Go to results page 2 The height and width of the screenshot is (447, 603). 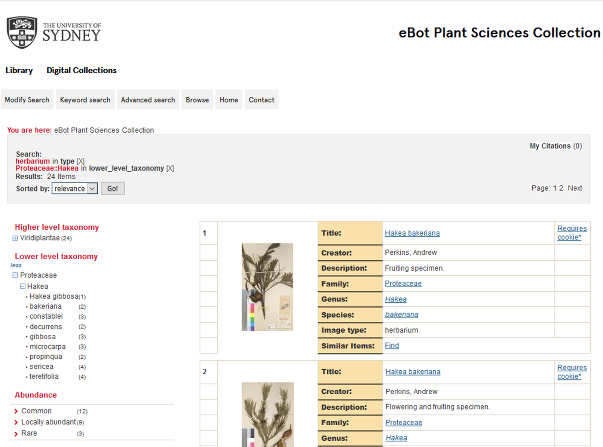coord(561,188)
